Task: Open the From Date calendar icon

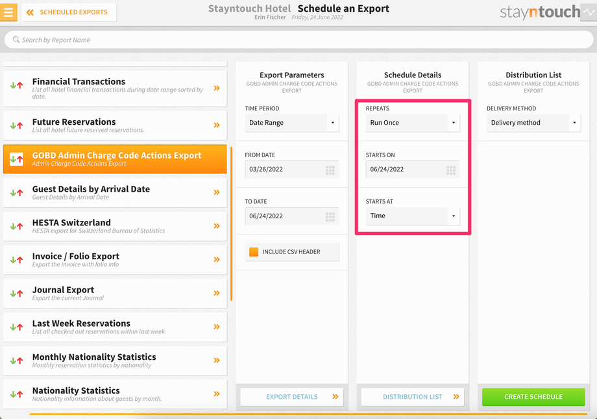Action: click(330, 170)
